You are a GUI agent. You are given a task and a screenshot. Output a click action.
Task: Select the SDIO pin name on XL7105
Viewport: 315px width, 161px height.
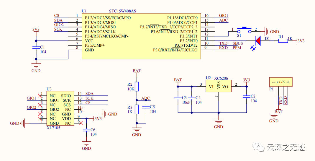point(66,96)
